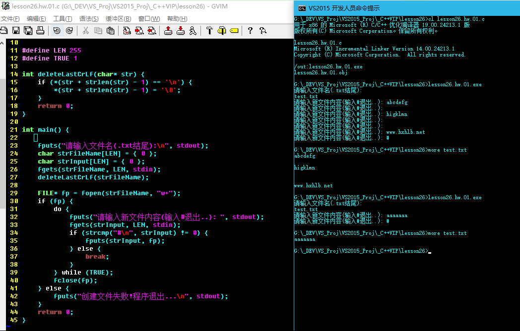Click the Save All files icon
The width and height of the screenshot is (520, 331).
tap(28, 31)
